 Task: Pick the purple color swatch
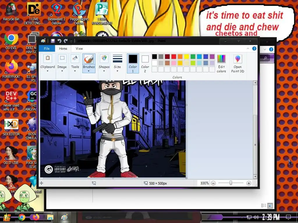(212, 57)
